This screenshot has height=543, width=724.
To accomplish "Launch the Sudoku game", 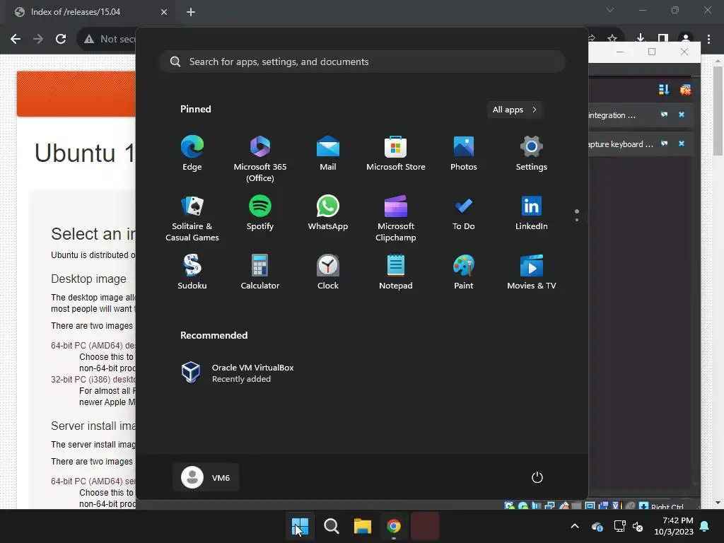I will click(x=192, y=272).
